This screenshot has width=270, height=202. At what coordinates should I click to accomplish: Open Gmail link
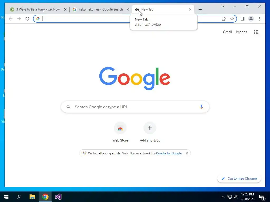227,32
